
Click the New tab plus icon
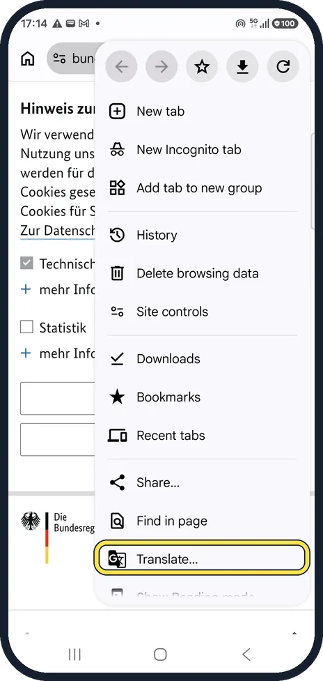pyautogui.click(x=117, y=112)
